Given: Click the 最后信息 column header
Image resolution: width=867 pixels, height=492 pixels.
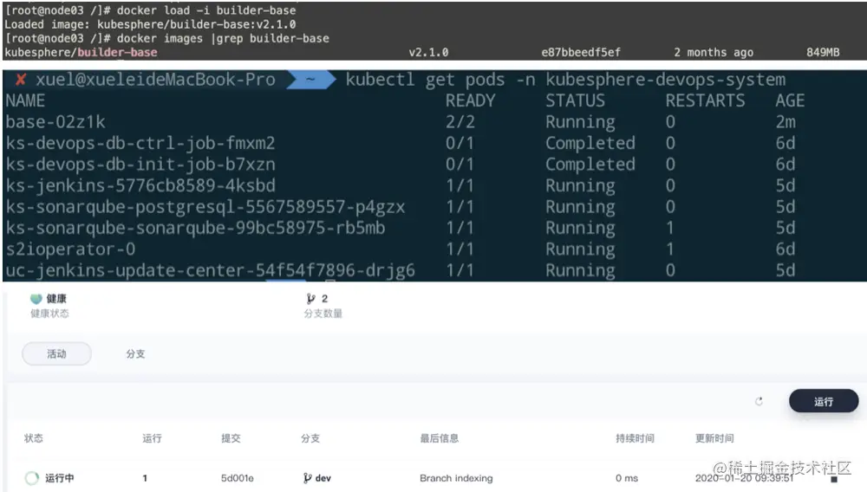Looking at the screenshot, I should point(439,438).
